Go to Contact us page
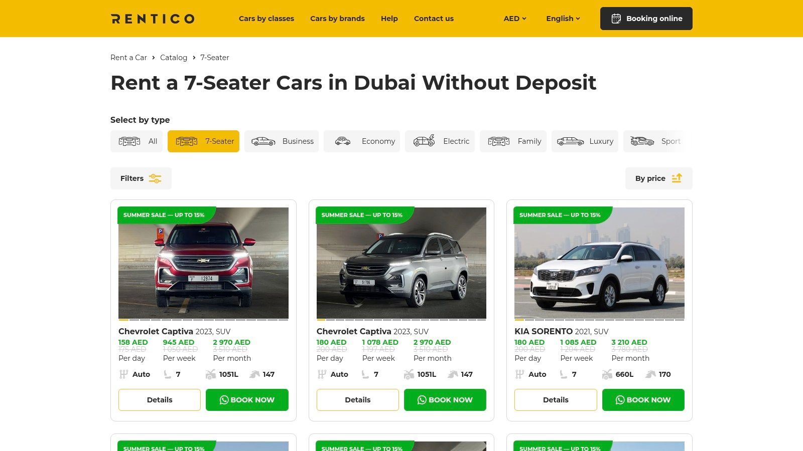This screenshot has height=451, width=803. [x=434, y=19]
